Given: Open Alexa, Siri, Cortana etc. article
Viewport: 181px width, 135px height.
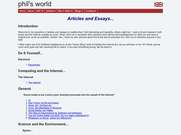Looking at the screenshot, I should tap(40, 105).
